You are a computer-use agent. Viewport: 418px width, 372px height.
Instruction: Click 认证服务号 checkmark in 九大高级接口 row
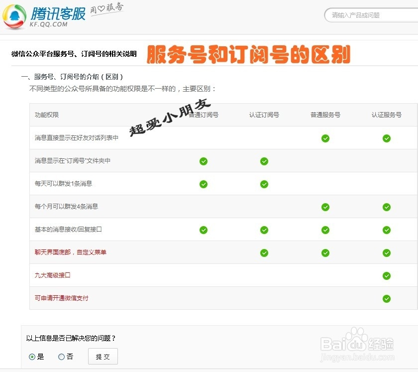pos(387,276)
